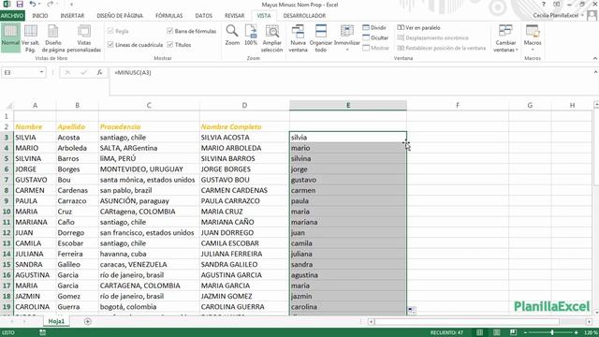
Task: Select Page Break Preview in status bar
Action: click(x=513, y=333)
